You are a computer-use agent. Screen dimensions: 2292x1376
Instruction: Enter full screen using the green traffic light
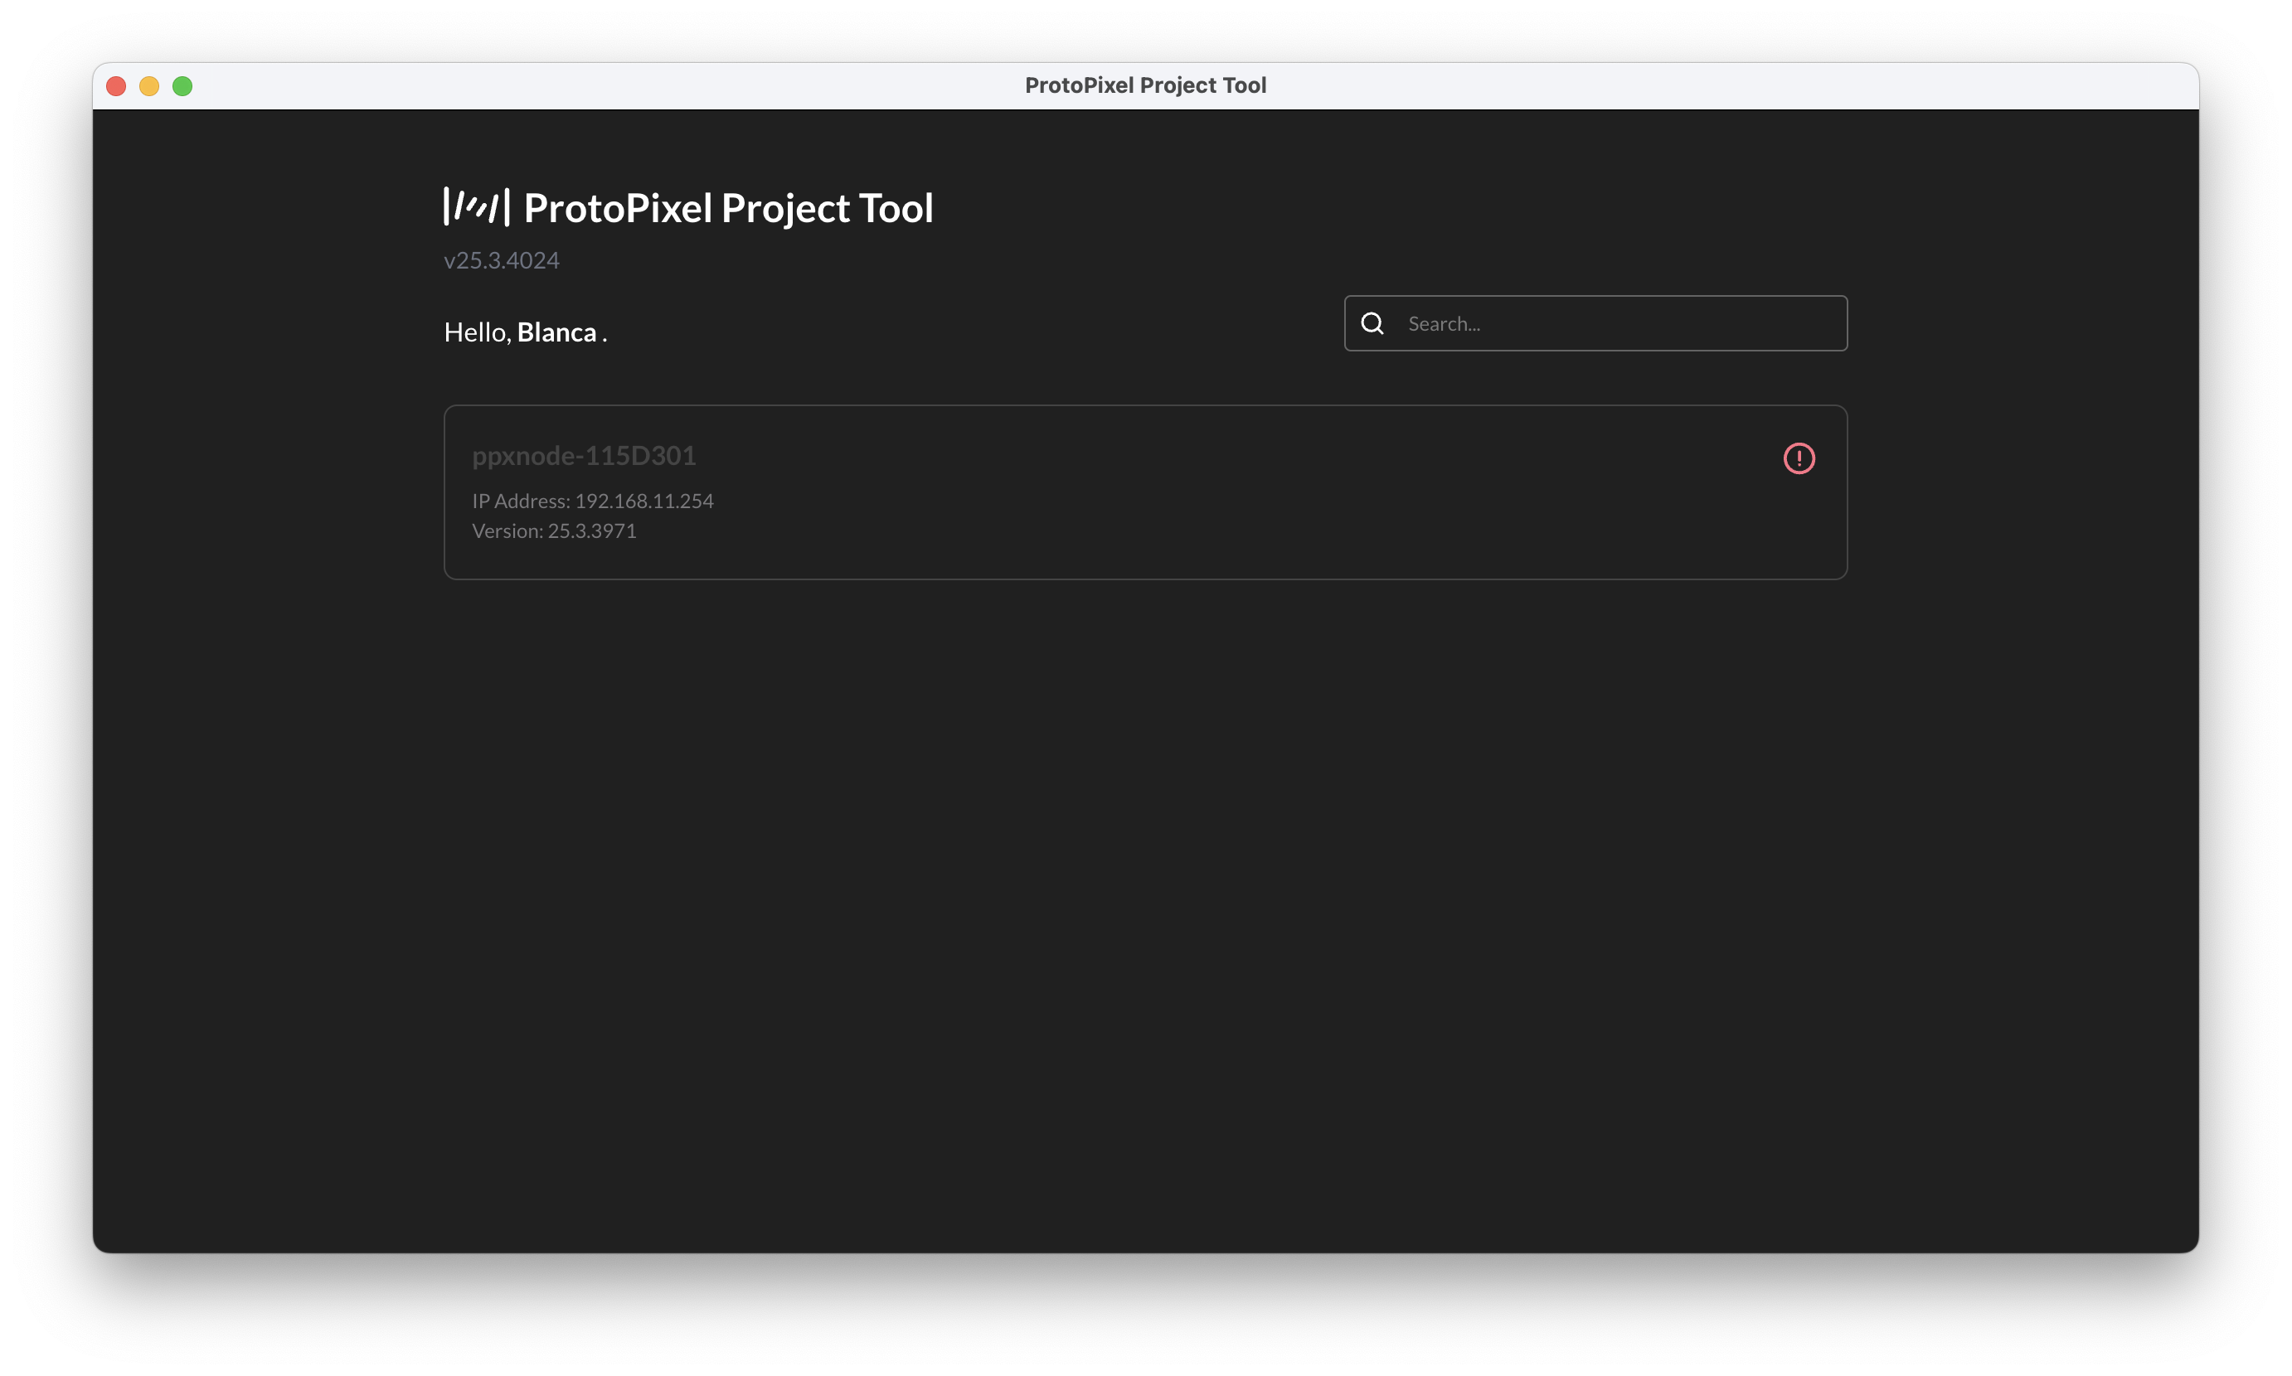tap(182, 85)
